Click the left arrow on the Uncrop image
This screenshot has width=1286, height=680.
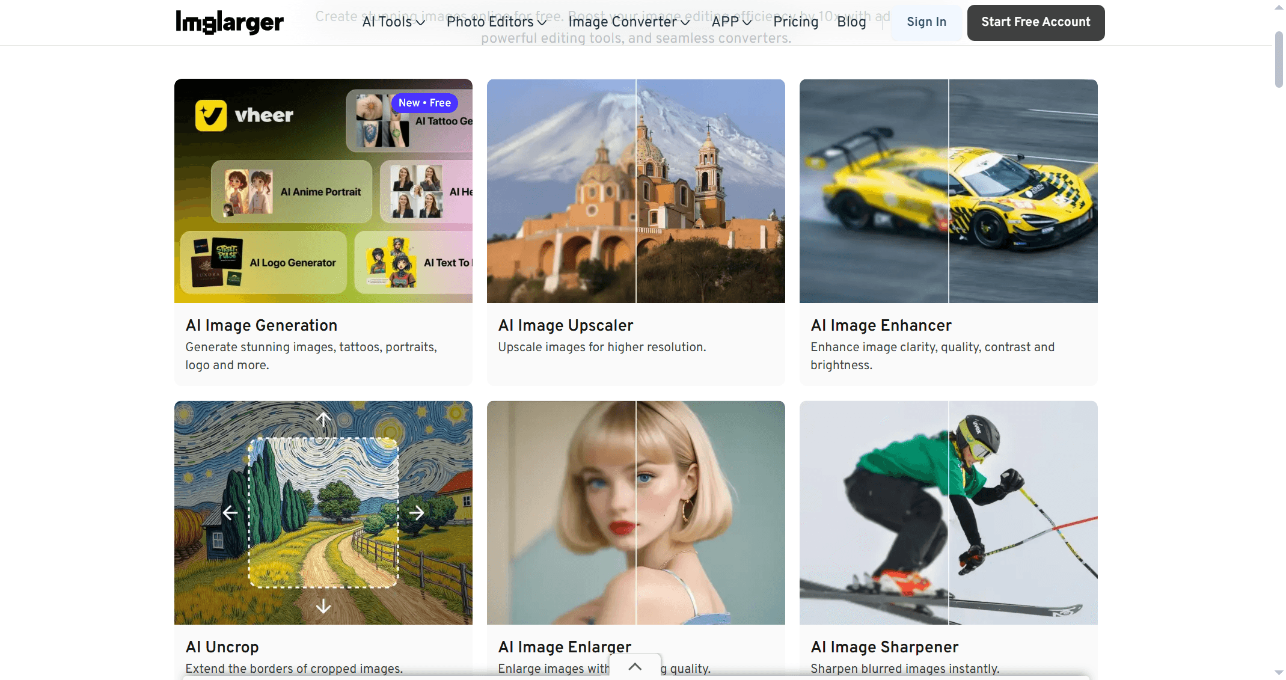pos(230,513)
